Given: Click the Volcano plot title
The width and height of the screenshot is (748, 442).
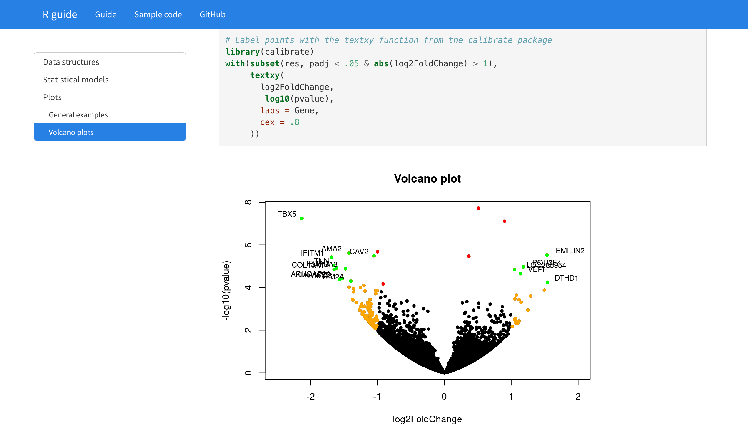Looking at the screenshot, I should pos(428,179).
